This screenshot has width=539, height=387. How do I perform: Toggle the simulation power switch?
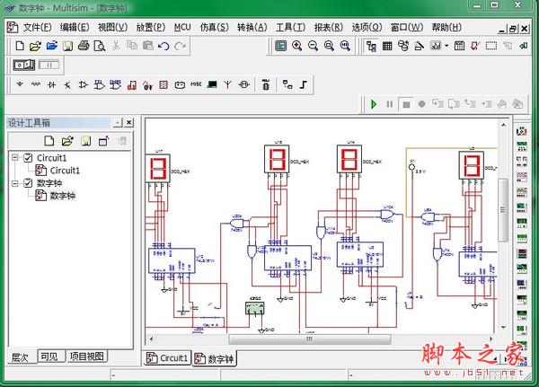coord(24,65)
